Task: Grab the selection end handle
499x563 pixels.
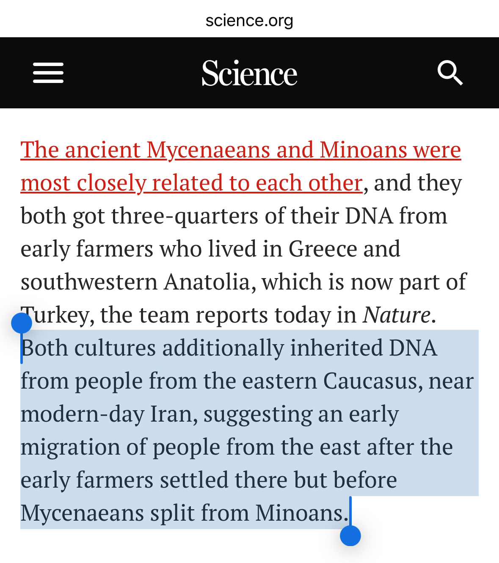Action: 350,535
